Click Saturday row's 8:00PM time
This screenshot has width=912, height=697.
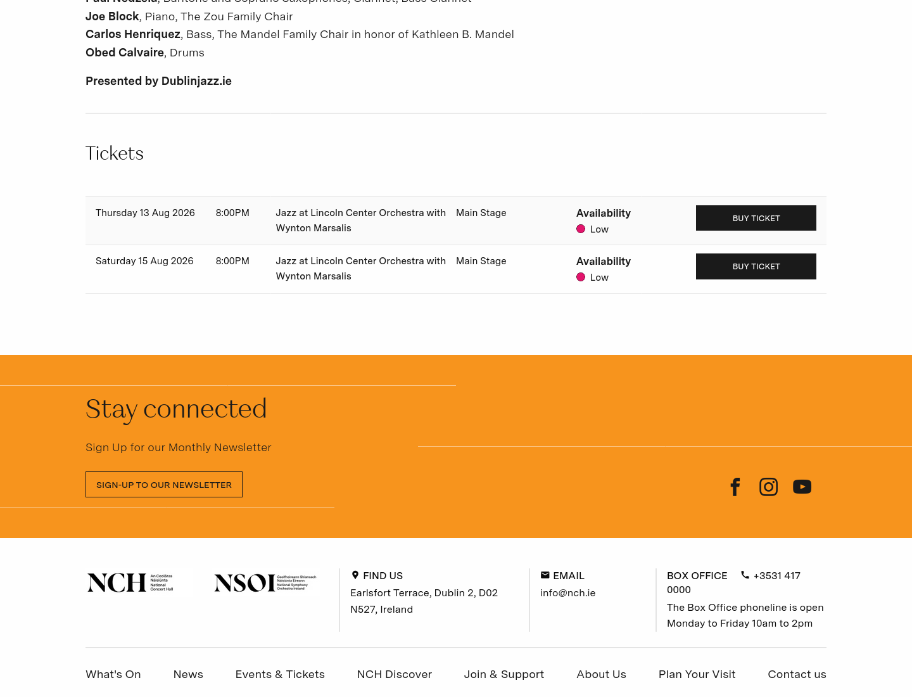[x=232, y=261]
